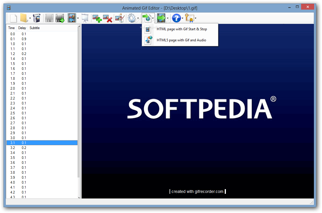Collapse the export to web dropdown arrow
The height and width of the screenshot is (213, 322).
(x=153, y=18)
